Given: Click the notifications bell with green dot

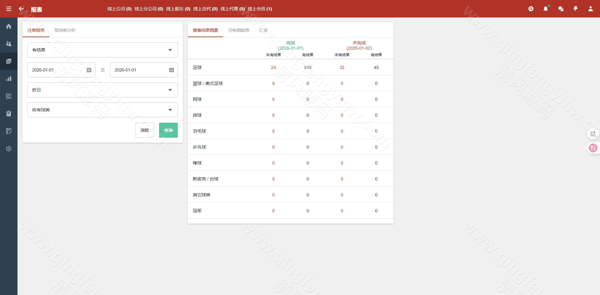Looking at the screenshot, I should [546, 9].
